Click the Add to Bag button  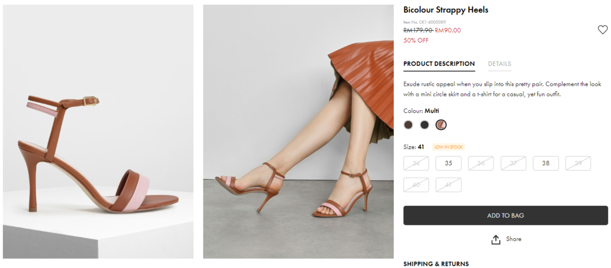(505, 216)
